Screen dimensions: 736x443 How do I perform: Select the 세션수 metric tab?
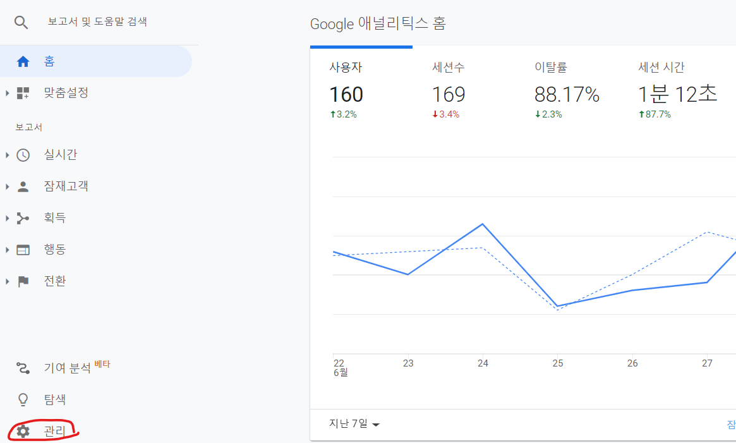click(449, 67)
